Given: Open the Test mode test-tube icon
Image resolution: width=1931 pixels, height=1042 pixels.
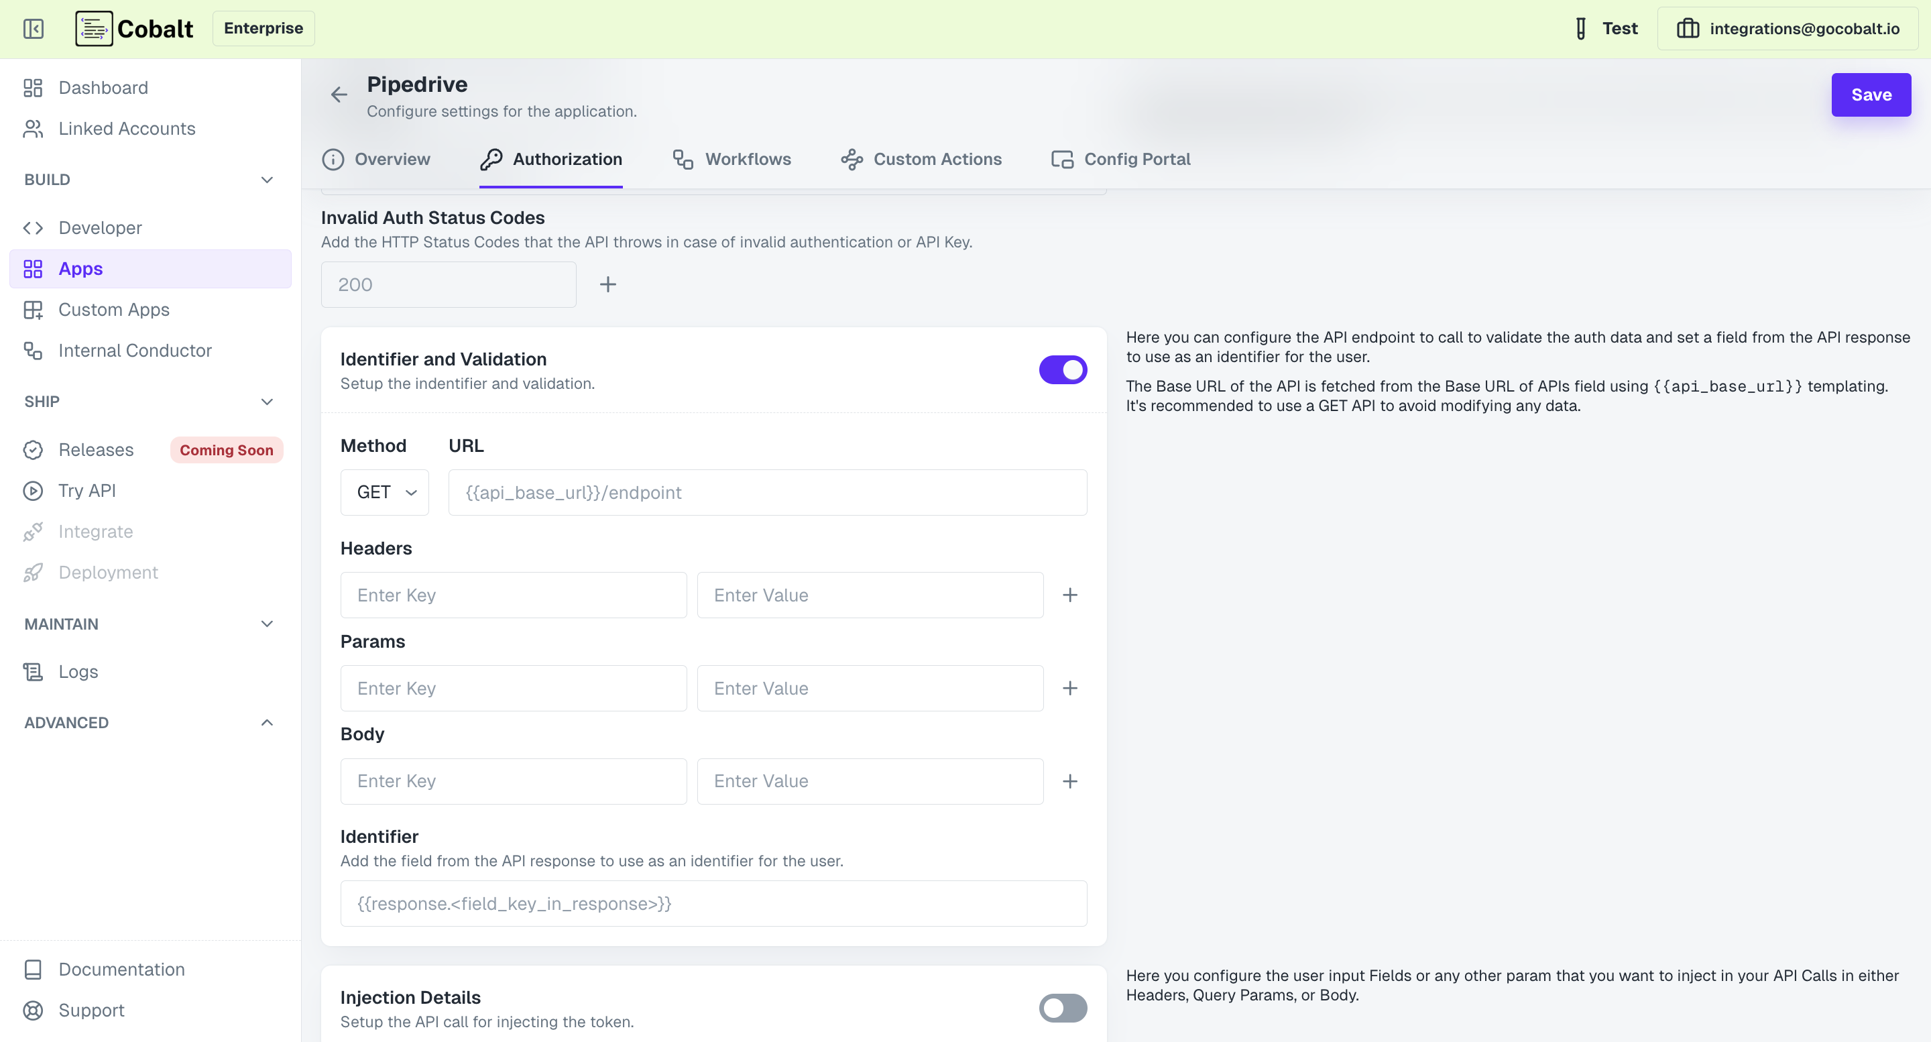Looking at the screenshot, I should (x=1580, y=28).
